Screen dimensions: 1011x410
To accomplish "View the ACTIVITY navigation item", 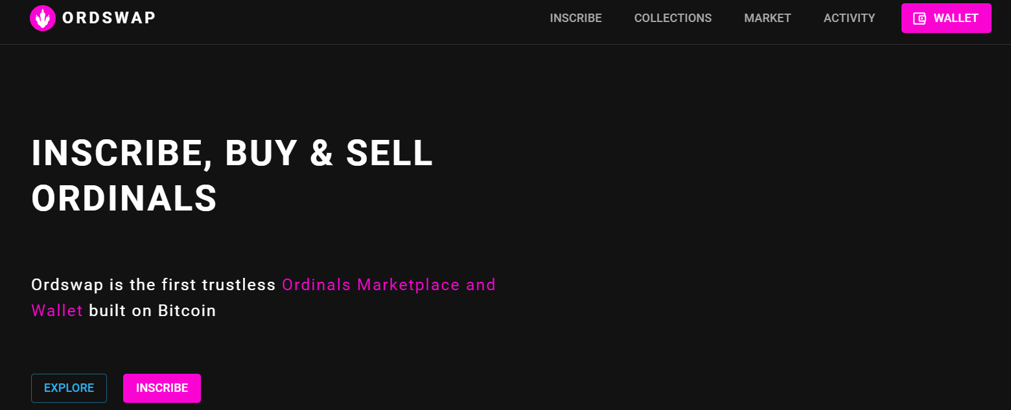I will point(849,18).
